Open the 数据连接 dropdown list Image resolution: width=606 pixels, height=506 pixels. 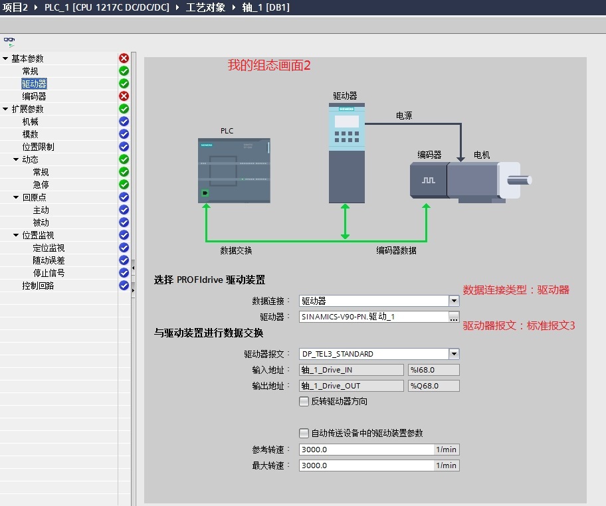[454, 301]
